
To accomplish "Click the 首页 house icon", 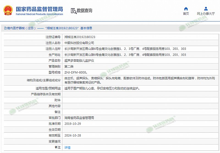I will tap(186, 9).
